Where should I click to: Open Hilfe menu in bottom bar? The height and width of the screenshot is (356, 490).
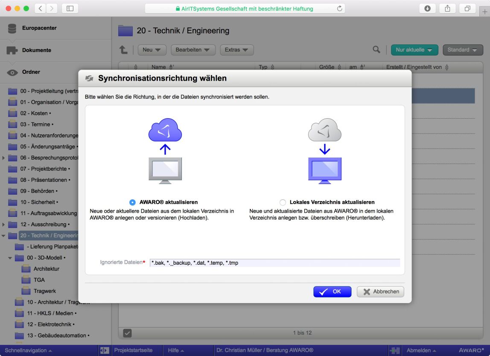[176, 350]
